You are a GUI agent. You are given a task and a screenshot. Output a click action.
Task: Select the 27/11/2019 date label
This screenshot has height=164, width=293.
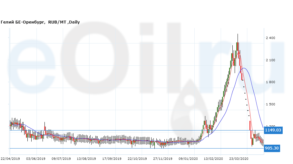(x=163, y=159)
